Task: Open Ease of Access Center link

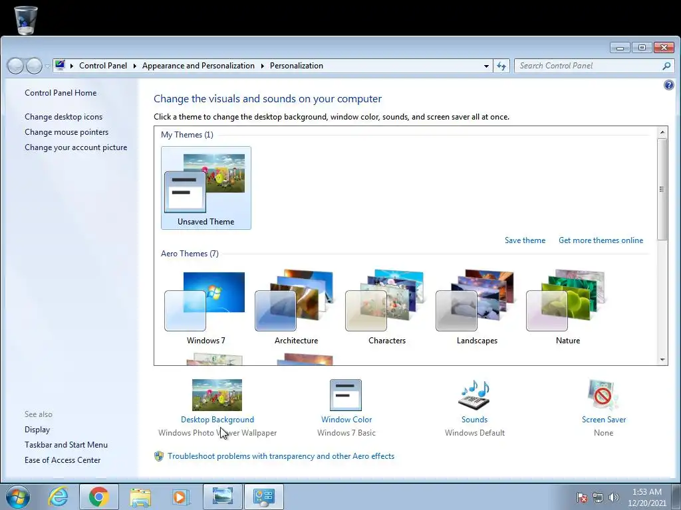Action: click(62, 460)
